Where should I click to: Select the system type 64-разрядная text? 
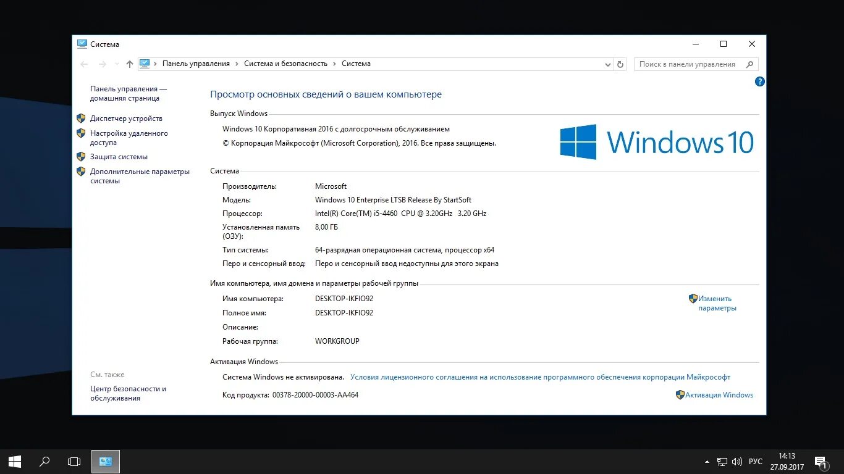tap(405, 250)
